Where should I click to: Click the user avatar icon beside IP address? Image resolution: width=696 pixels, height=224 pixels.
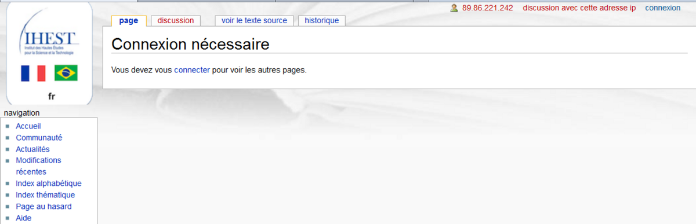(454, 8)
